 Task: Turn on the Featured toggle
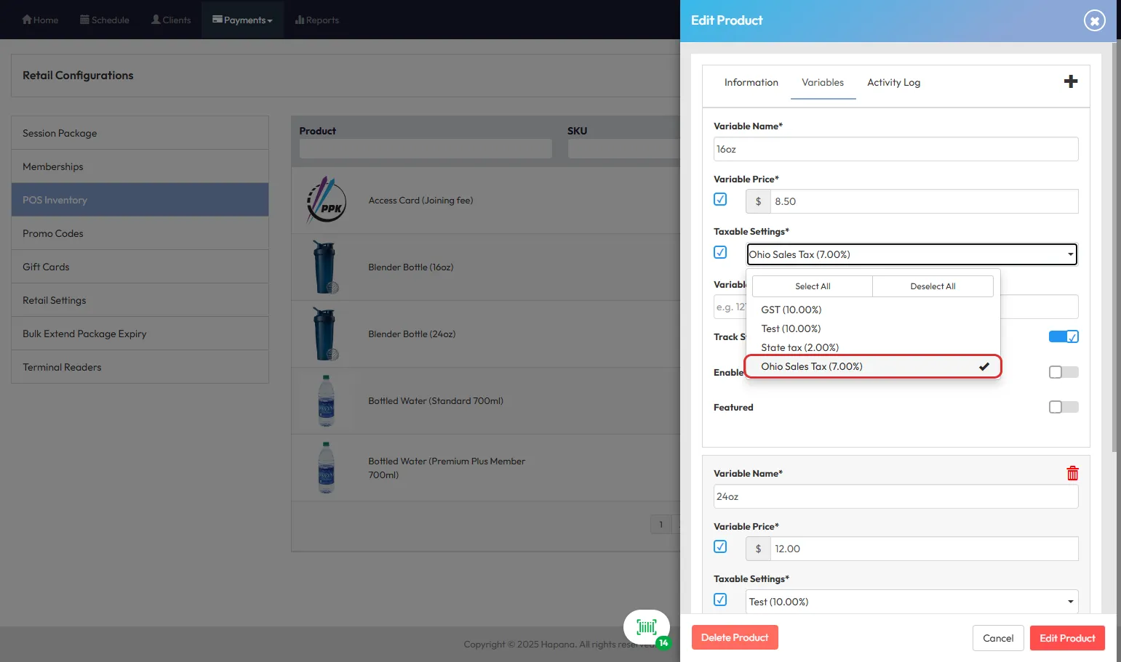point(1063,407)
